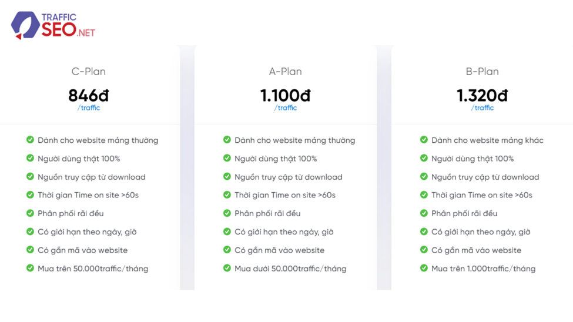The width and height of the screenshot is (573, 322).
Task: Click 'Có giới hạn theo ngày, giờ' in C-Plan
Action: (x=87, y=232)
